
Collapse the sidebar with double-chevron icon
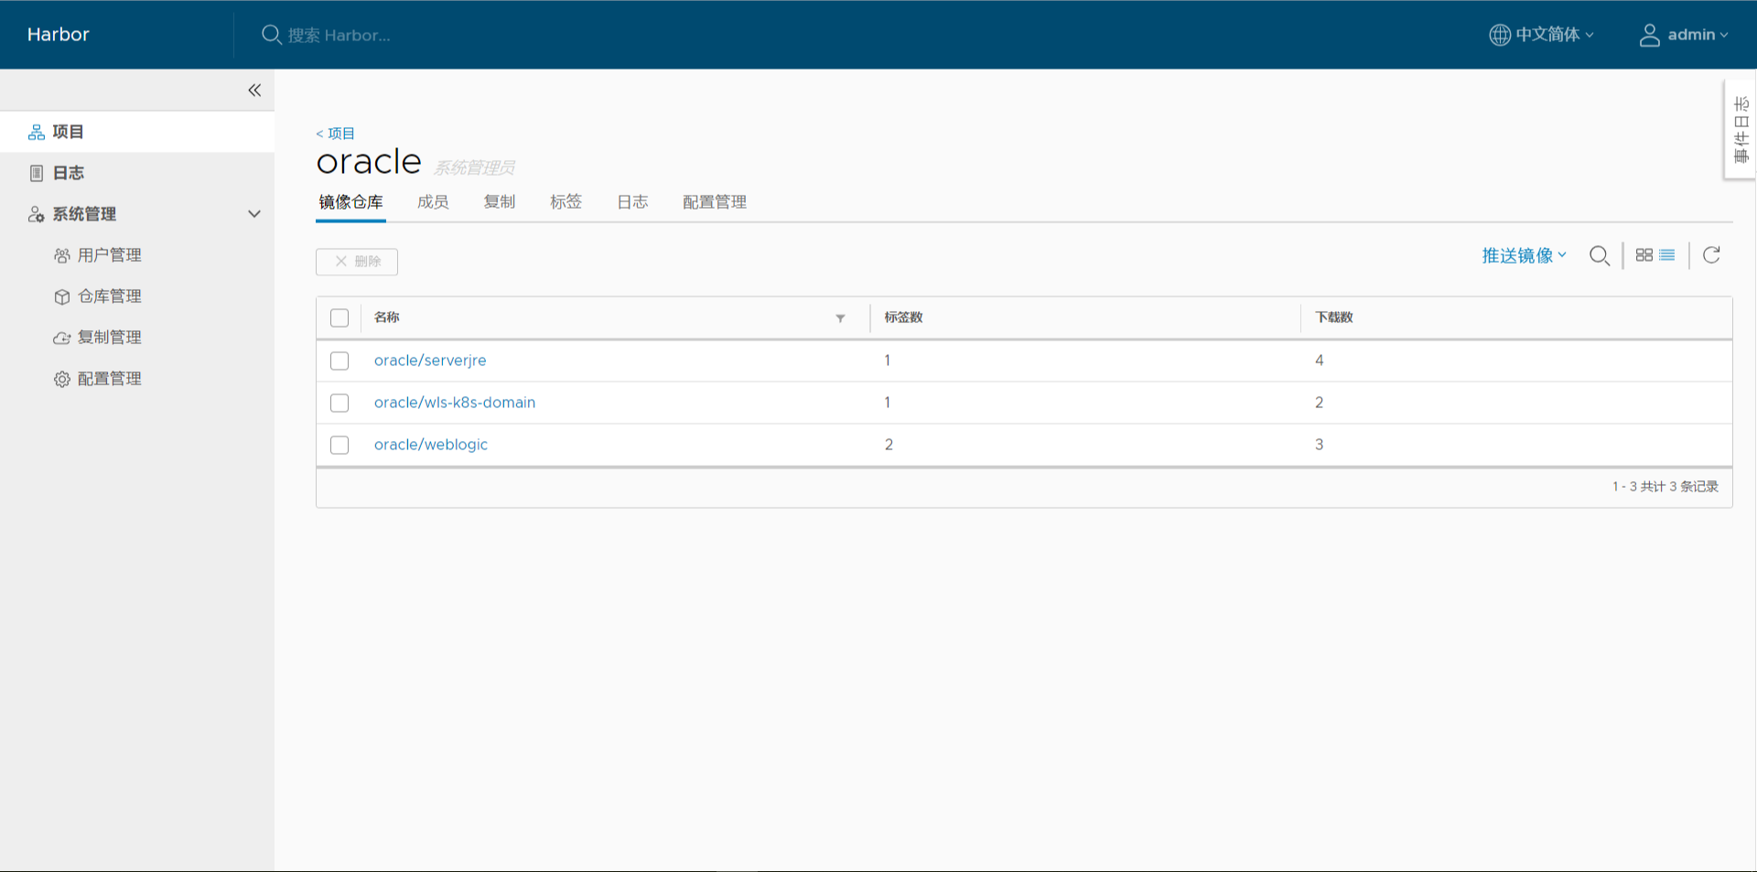[254, 90]
